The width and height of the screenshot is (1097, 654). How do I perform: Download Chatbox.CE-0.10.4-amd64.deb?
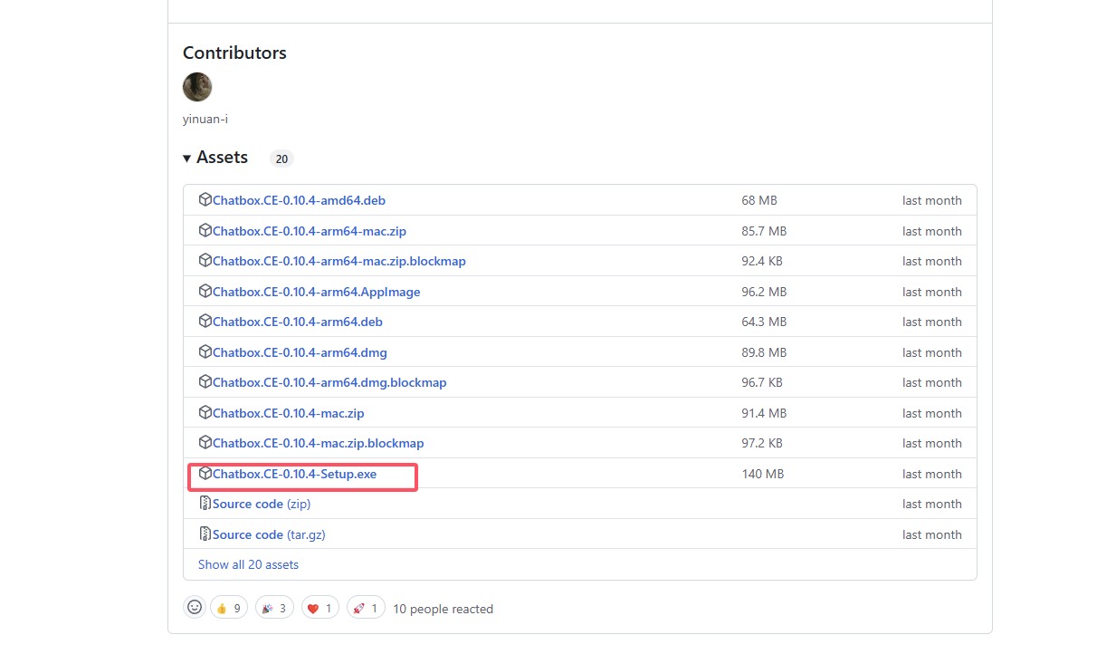tap(299, 200)
